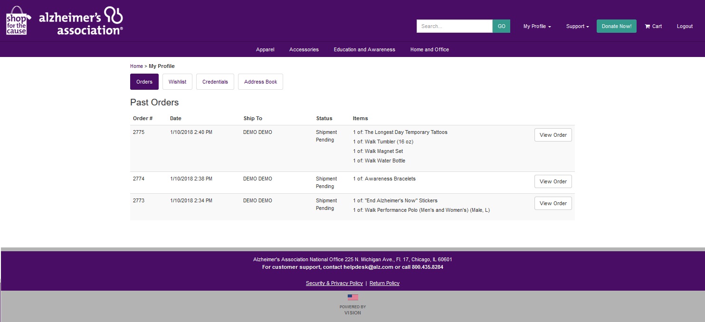
Task: Click the Home breadcrumb link
Action: click(136, 66)
